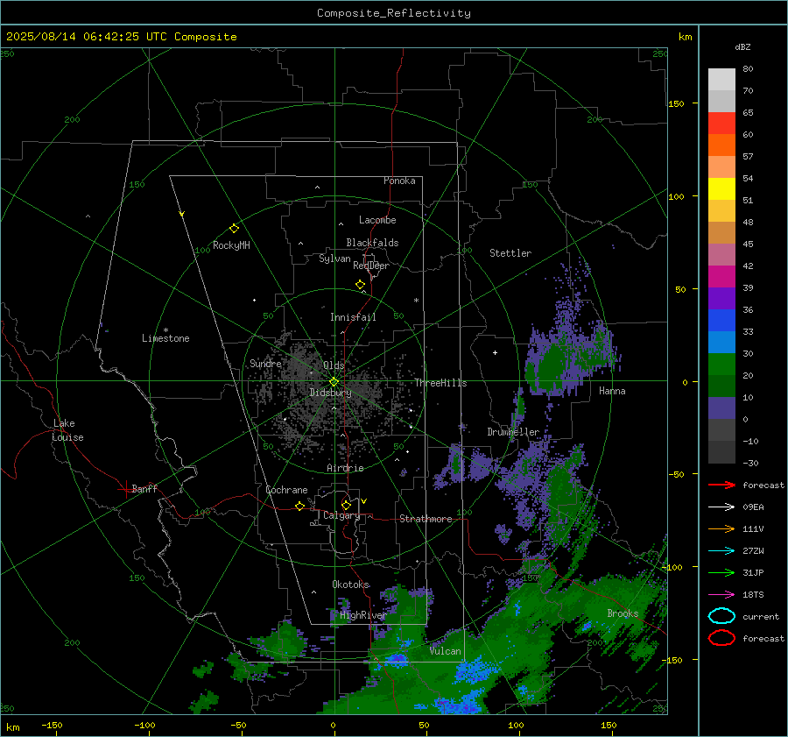Click the Limestone label
Image resolution: width=788 pixels, height=737 pixels.
pyautogui.click(x=165, y=338)
